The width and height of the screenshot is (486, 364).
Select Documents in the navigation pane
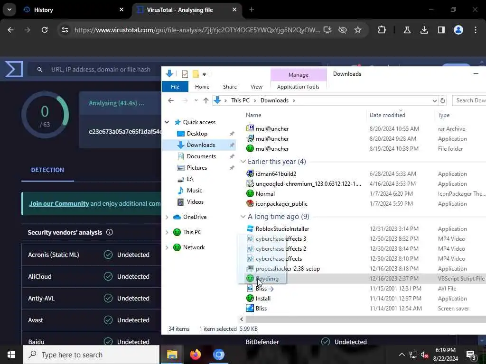pos(201,156)
